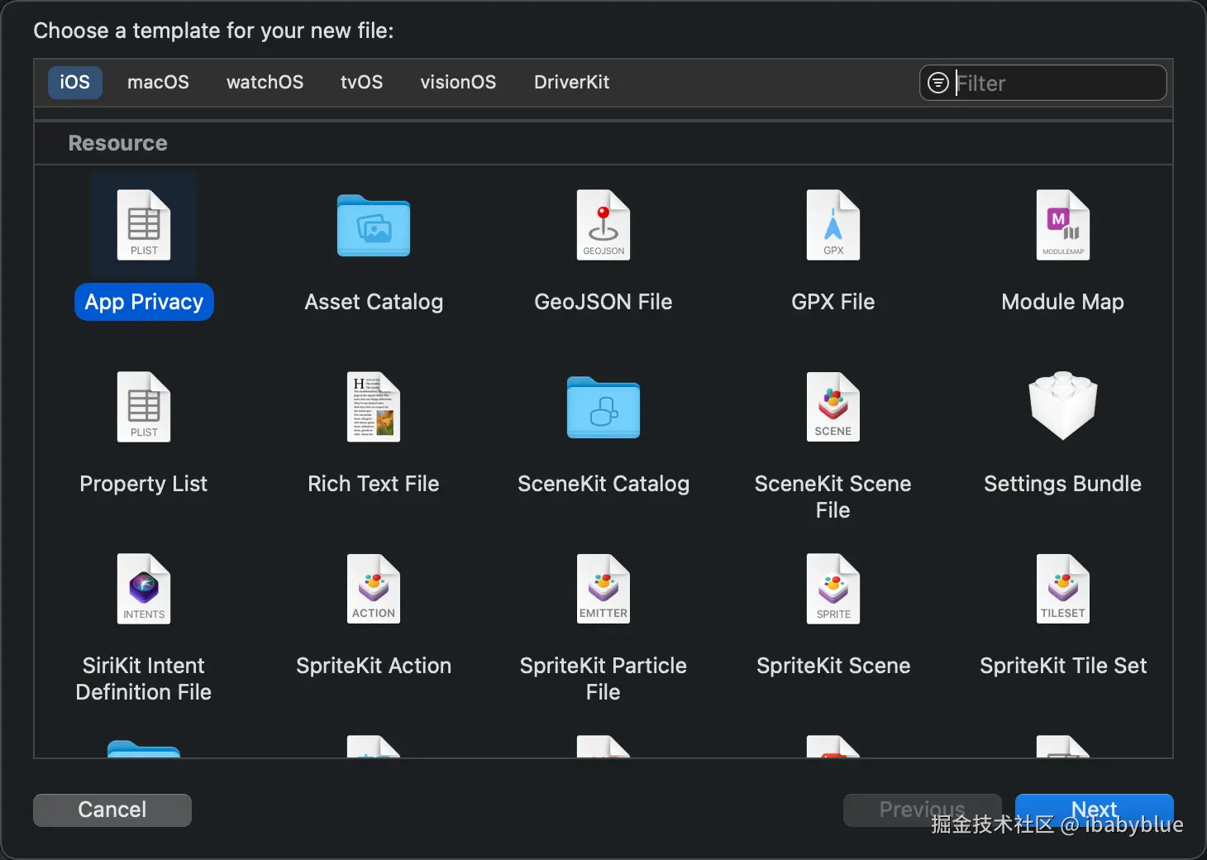
Task: Switch to the iOS platform tab
Action: point(75,82)
